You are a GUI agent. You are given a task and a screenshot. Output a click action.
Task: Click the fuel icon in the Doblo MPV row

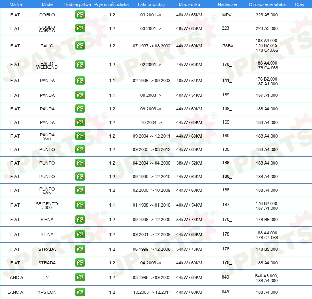[x=80, y=15]
